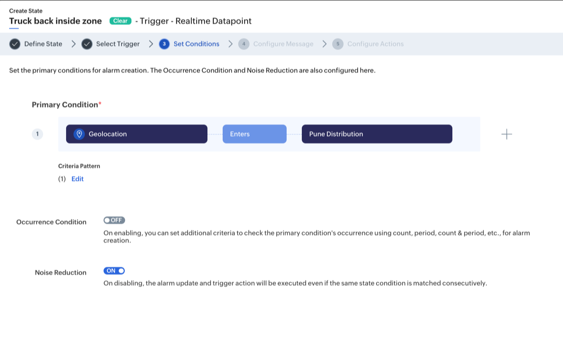Viewport: 563px width, 357px height.
Task: Click the step 5 circle icon
Action: coord(338,44)
